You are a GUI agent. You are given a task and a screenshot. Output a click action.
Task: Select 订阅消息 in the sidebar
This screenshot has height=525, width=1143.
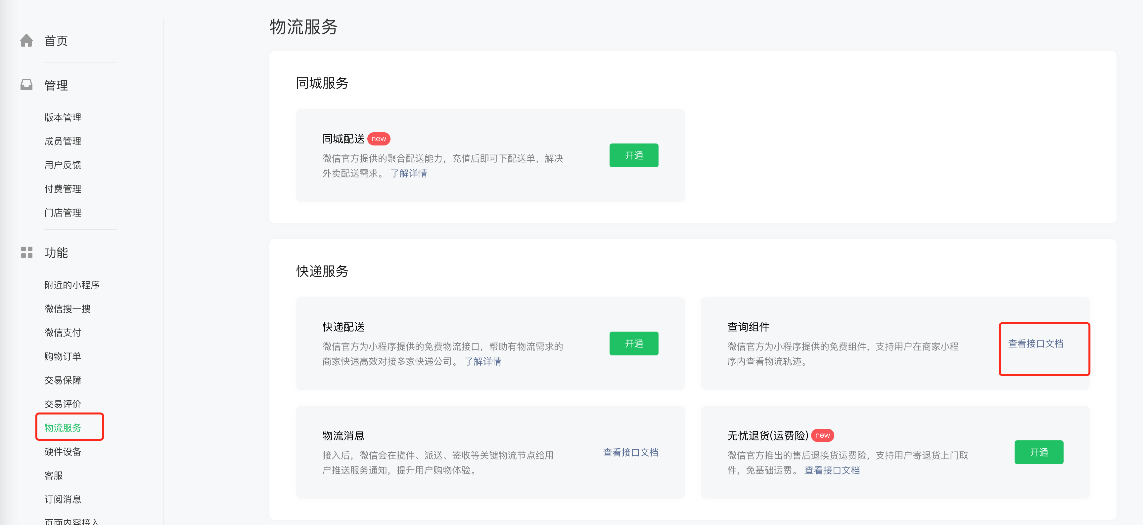(63, 499)
